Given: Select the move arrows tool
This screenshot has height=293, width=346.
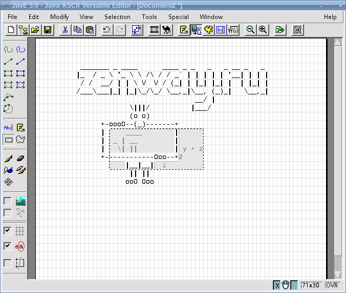Looking at the screenshot, I should pos(8,182).
